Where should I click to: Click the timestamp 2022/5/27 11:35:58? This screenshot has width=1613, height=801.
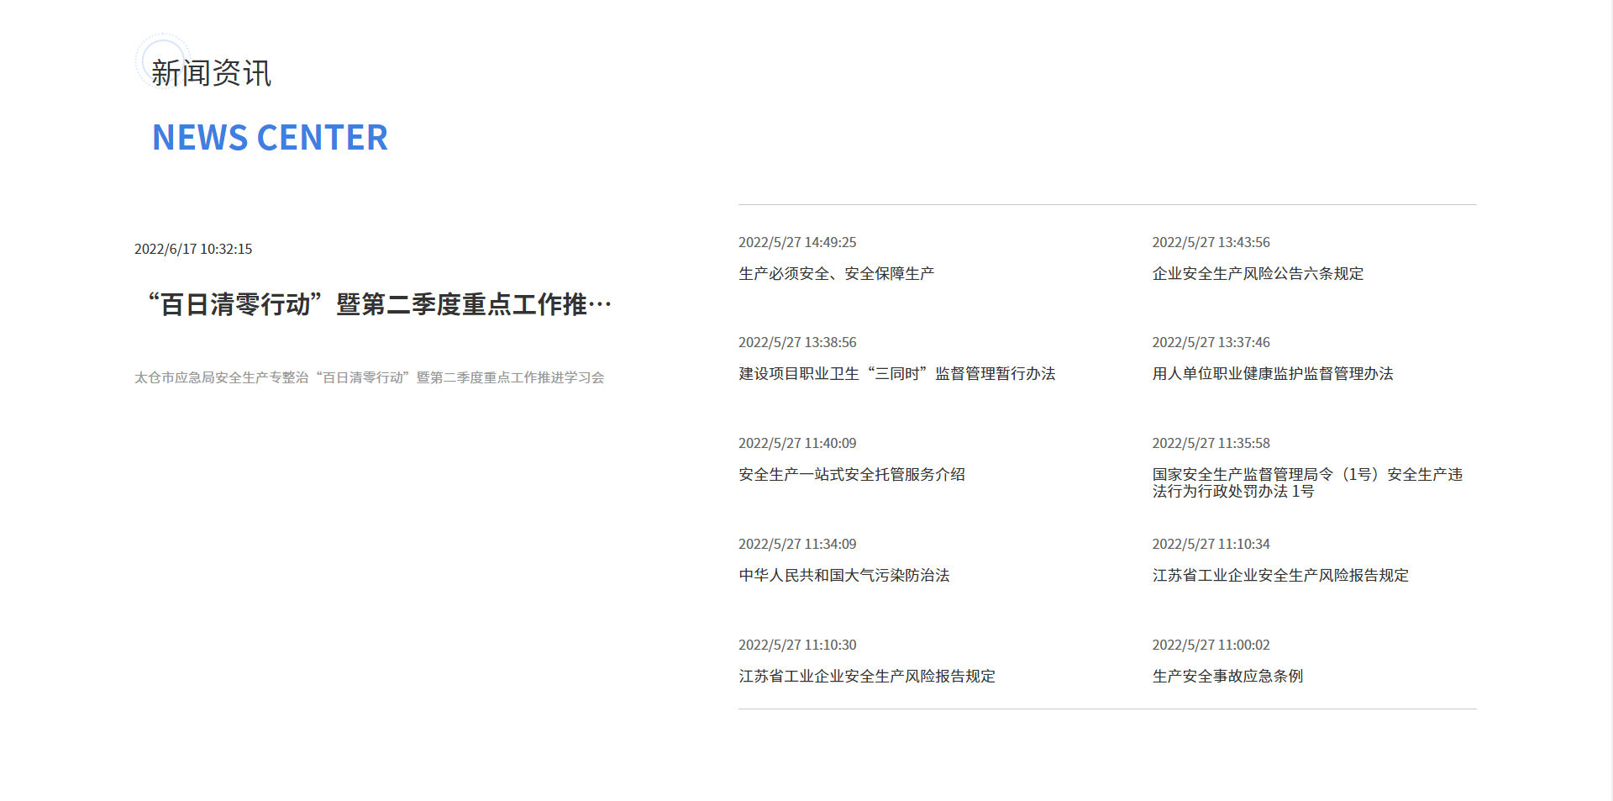pos(1211,443)
